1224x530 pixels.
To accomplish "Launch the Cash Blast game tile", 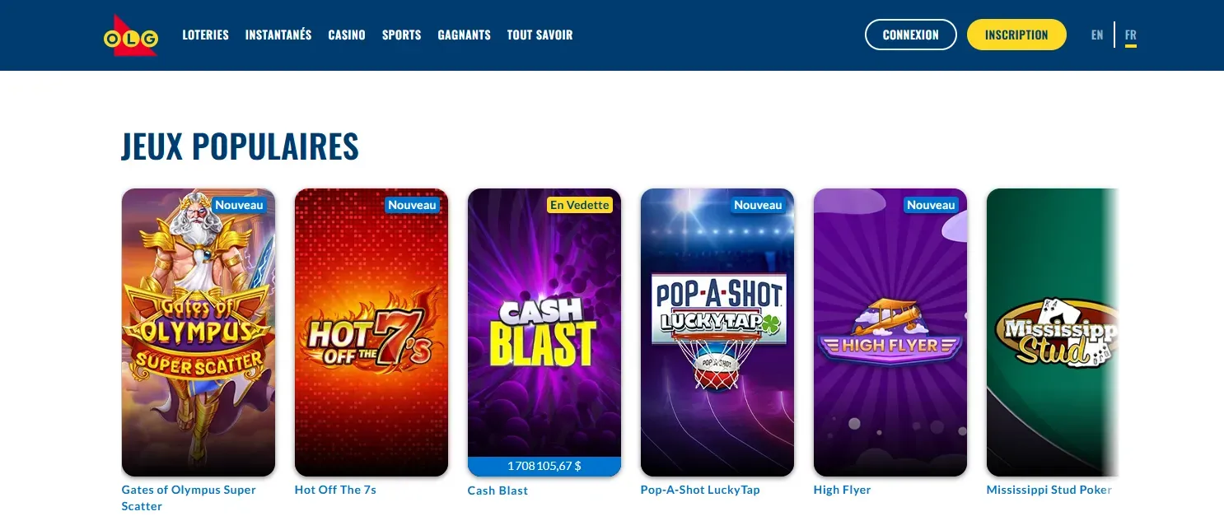I will pos(544,323).
